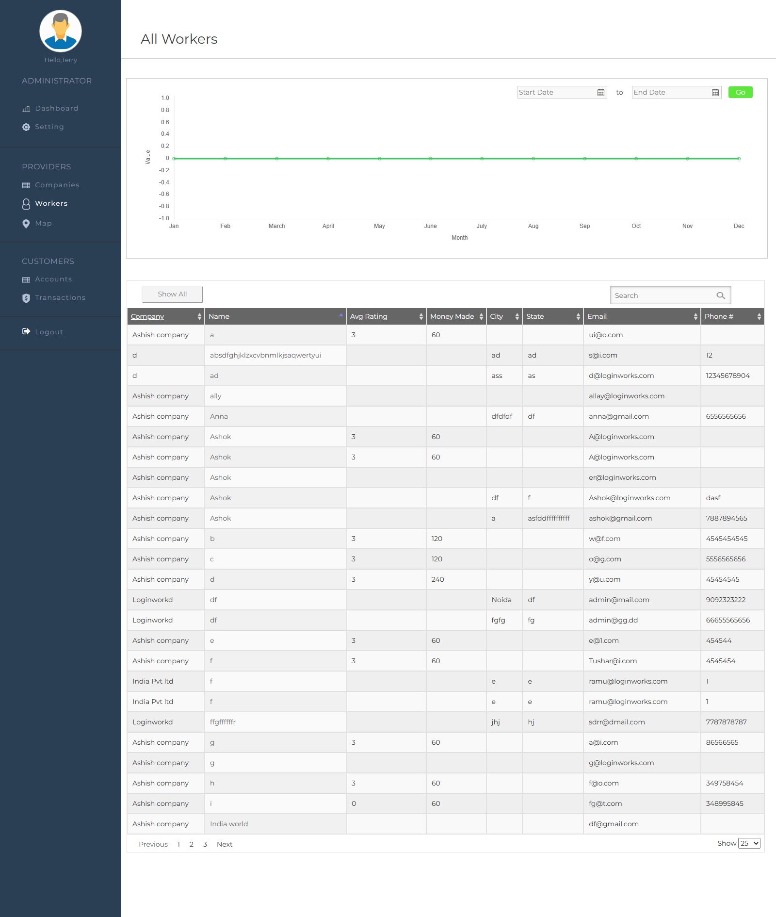Click Previous page link
The width and height of the screenshot is (776, 917).
click(x=153, y=844)
